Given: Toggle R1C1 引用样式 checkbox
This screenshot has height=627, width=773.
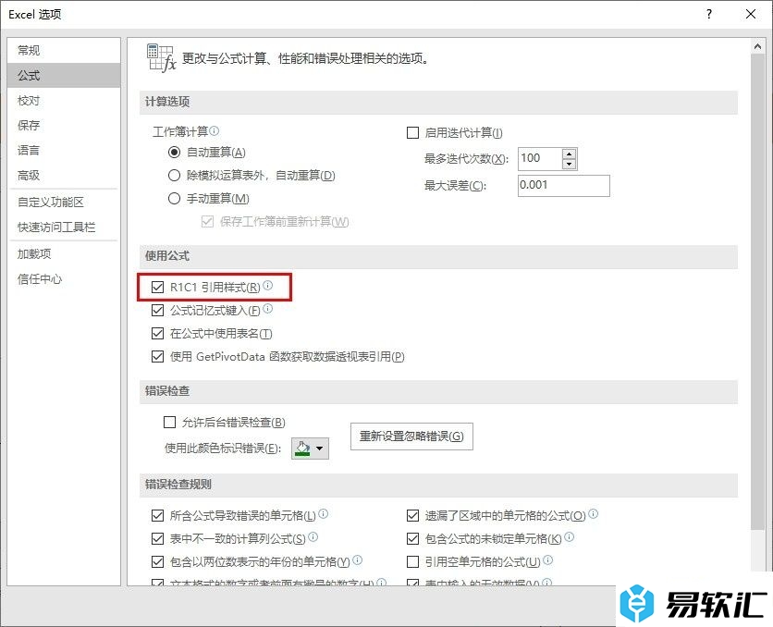Looking at the screenshot, I should tap(158, 287).
